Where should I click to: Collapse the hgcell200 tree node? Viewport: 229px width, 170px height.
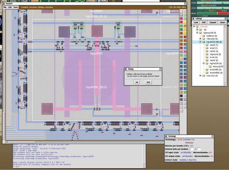click(x=200, y=42)
